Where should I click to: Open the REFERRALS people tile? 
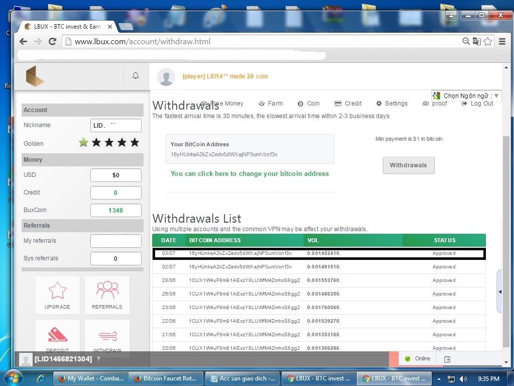point(107,295)
